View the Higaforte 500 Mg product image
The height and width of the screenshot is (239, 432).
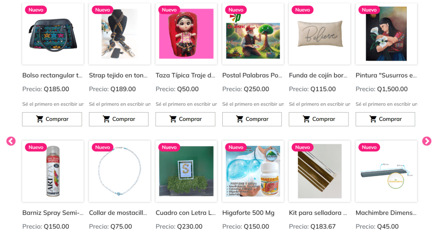253,171
